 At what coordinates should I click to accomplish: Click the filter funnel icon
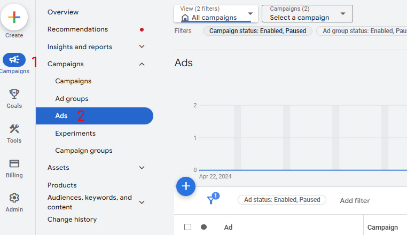tap(211, 200)
